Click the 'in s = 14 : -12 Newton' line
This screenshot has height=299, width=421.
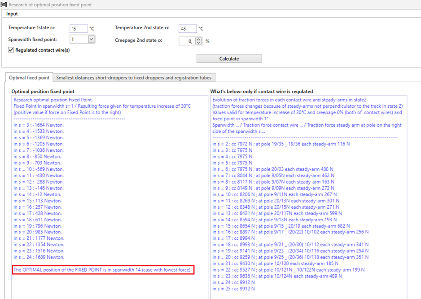[38, 194]
